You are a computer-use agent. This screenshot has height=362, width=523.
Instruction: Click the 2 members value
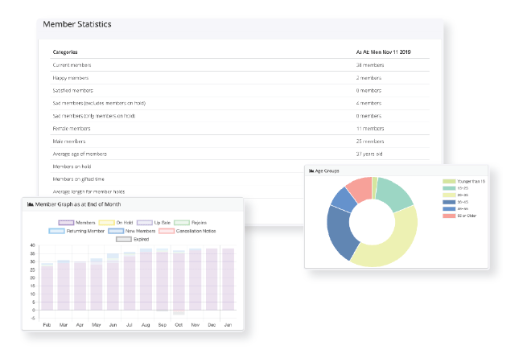369,78
